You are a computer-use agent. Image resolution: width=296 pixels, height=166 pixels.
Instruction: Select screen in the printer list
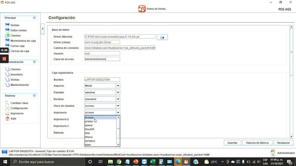coord(100,118)
